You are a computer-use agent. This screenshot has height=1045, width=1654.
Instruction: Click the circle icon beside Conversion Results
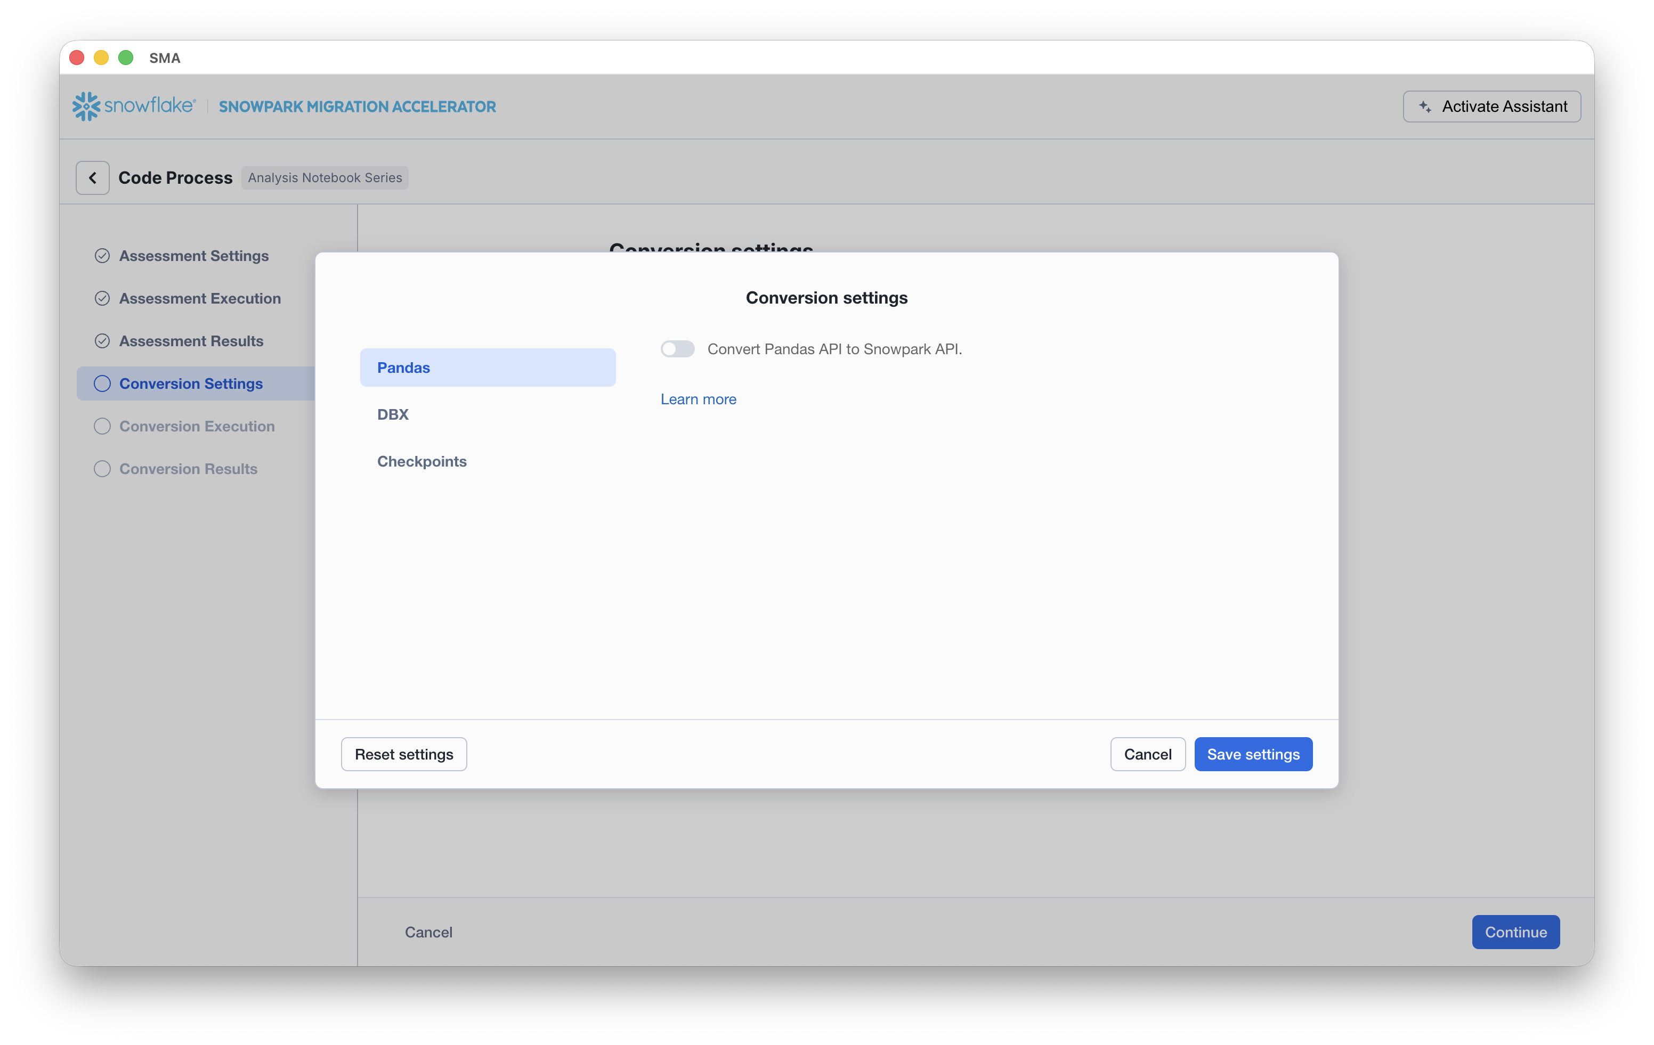coord(102,468)
